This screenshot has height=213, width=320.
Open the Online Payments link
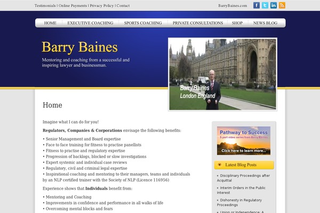pos(73,6)
